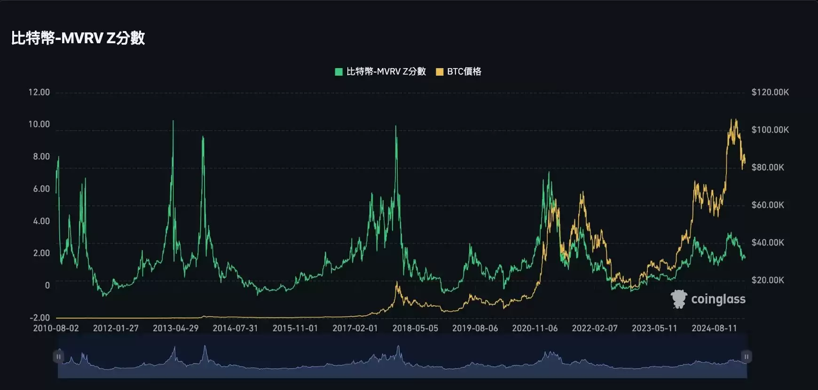The height and width of the screenshot is (390, 818).
Task: Click the $120.00K label on right axis
Action: [770, 92]
